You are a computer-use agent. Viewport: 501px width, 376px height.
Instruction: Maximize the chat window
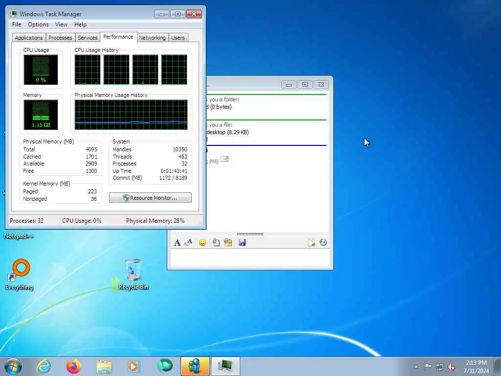point(305,84)
